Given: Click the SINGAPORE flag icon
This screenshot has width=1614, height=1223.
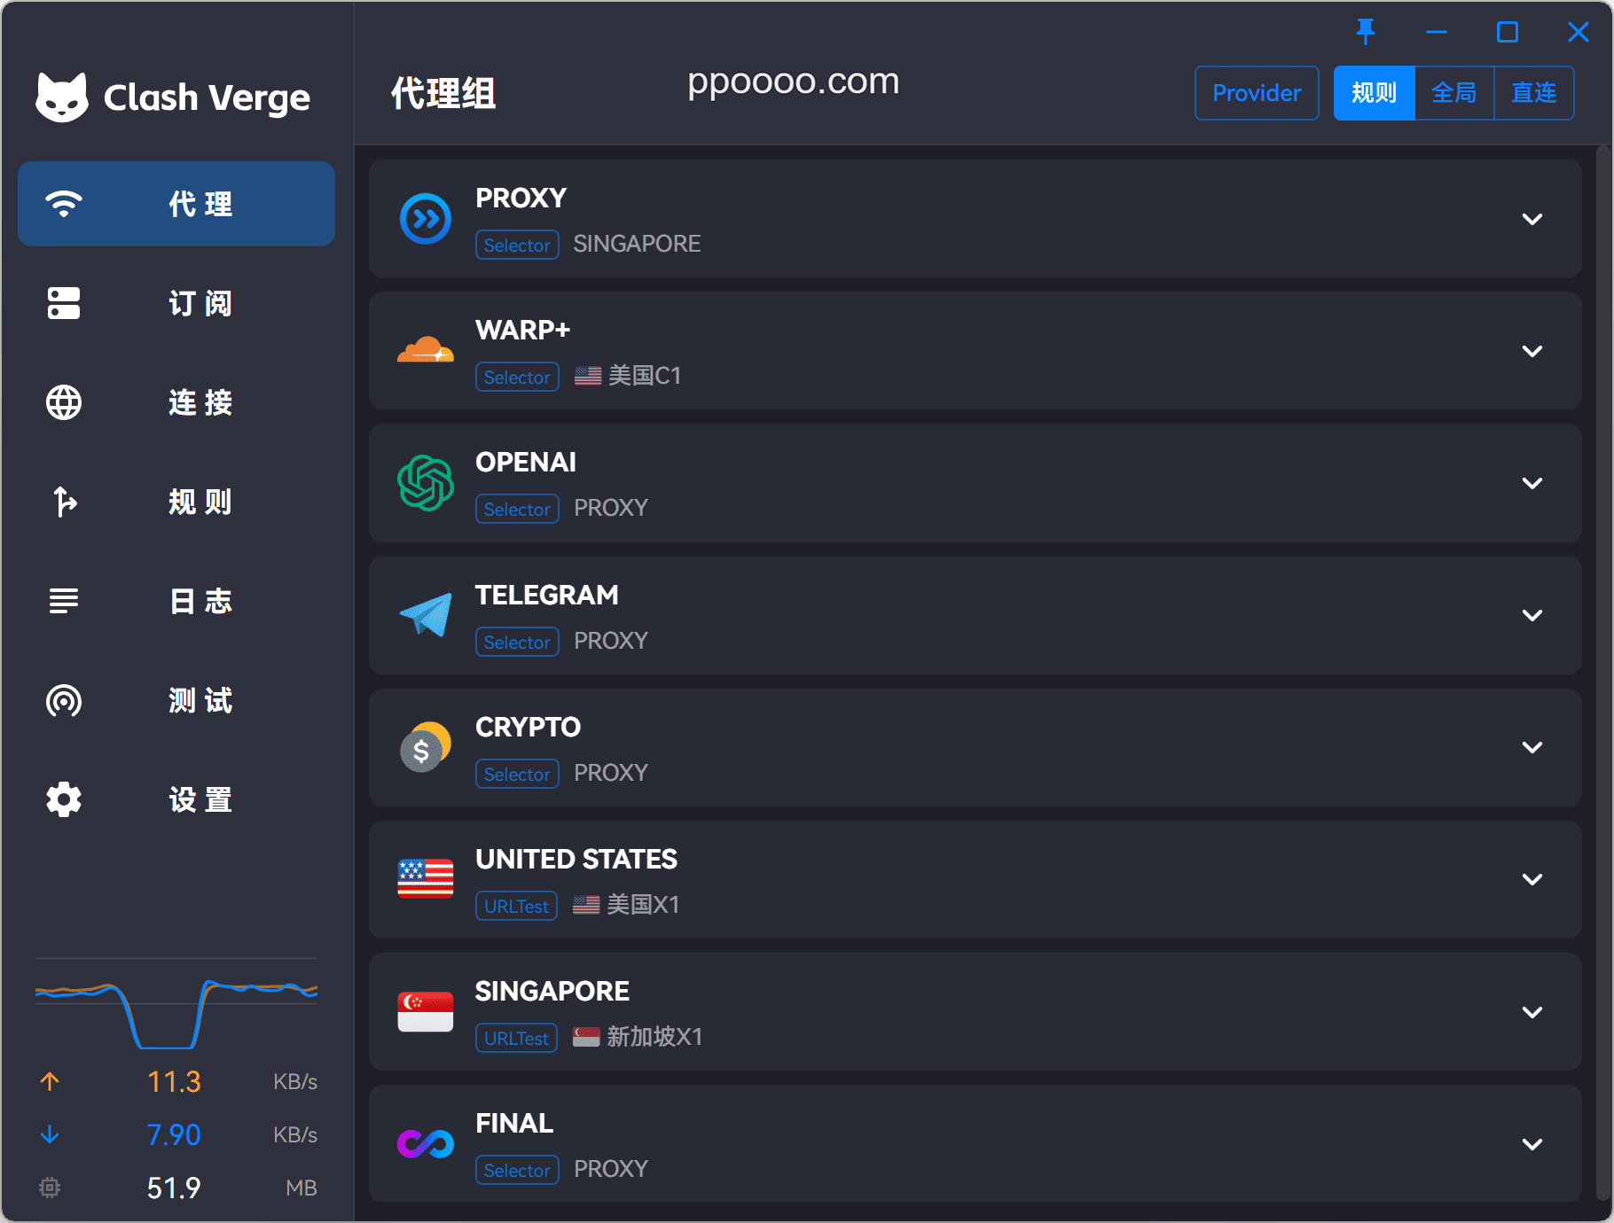Looking at the screenshot, I should 426,1011.
